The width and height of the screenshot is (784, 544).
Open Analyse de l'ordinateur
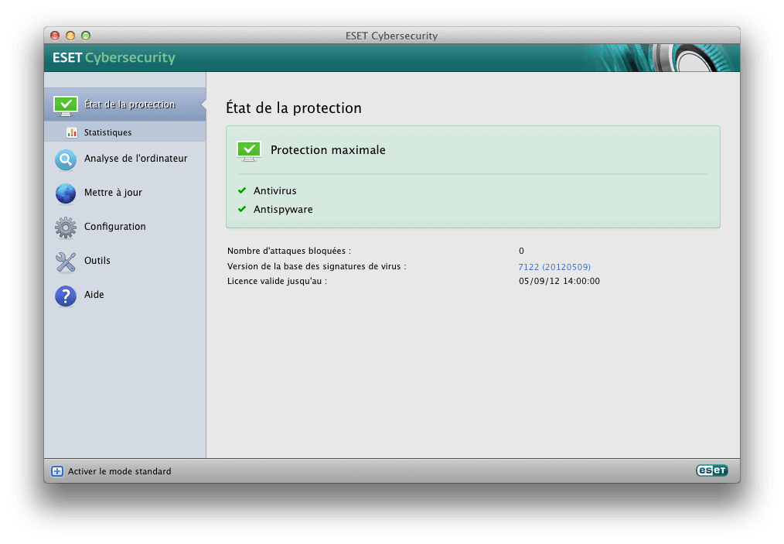click(135, 159)
